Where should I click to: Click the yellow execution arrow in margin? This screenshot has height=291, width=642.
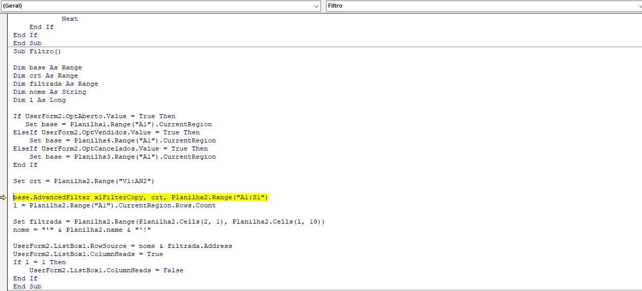(4, 198)
